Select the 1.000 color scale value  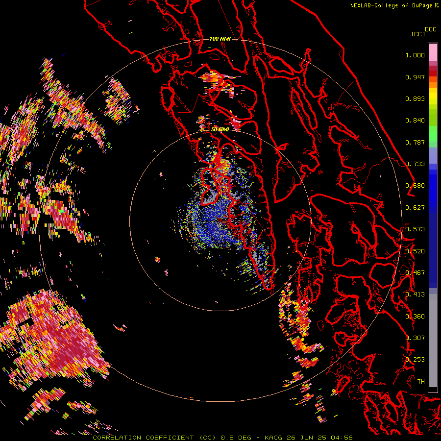[415, 55]
